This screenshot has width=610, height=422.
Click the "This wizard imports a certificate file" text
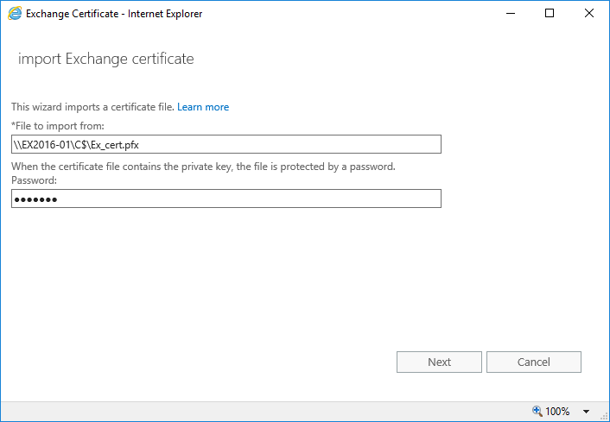[x=92, y=107]
